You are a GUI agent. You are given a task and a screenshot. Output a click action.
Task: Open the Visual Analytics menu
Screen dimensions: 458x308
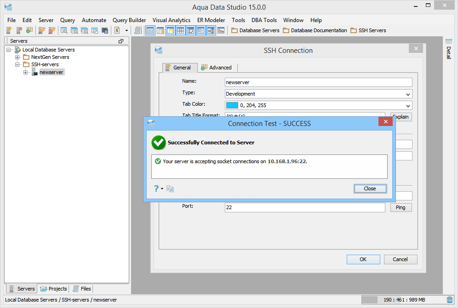[x=172, y=20]
